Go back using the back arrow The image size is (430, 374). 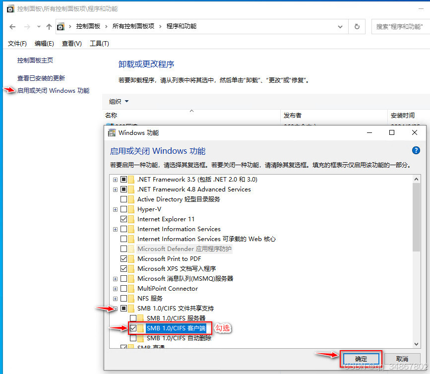point(12,27)
